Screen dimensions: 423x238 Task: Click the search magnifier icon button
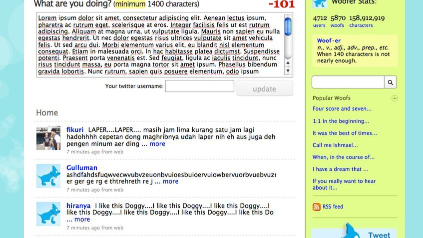pyautogui.click(x=390, y=82)
